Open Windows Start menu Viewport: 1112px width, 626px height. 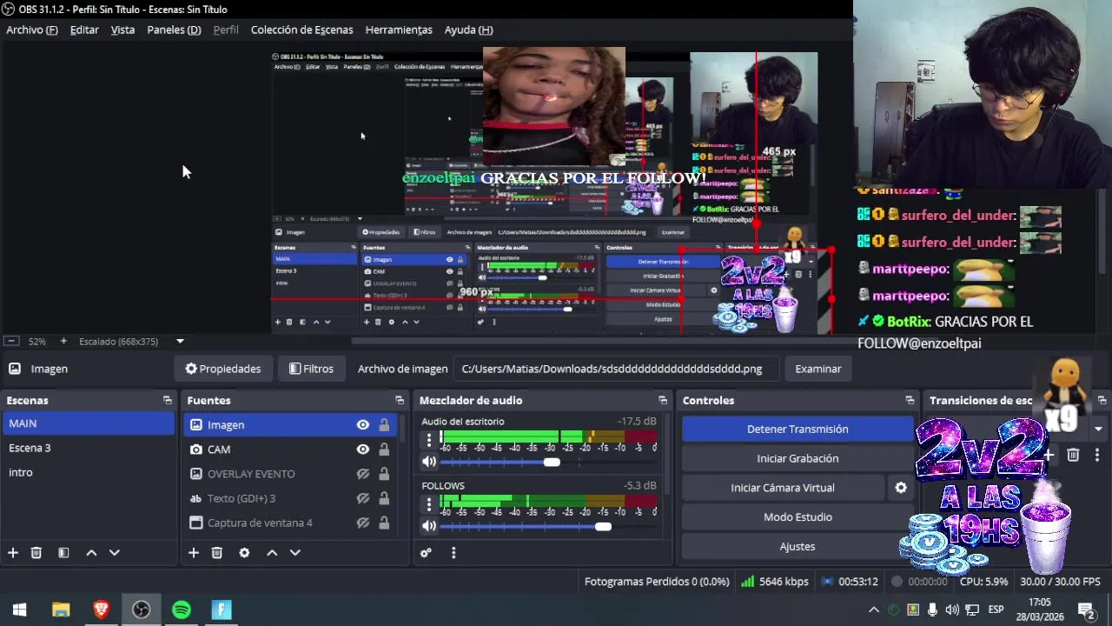(x=20, y=609)
